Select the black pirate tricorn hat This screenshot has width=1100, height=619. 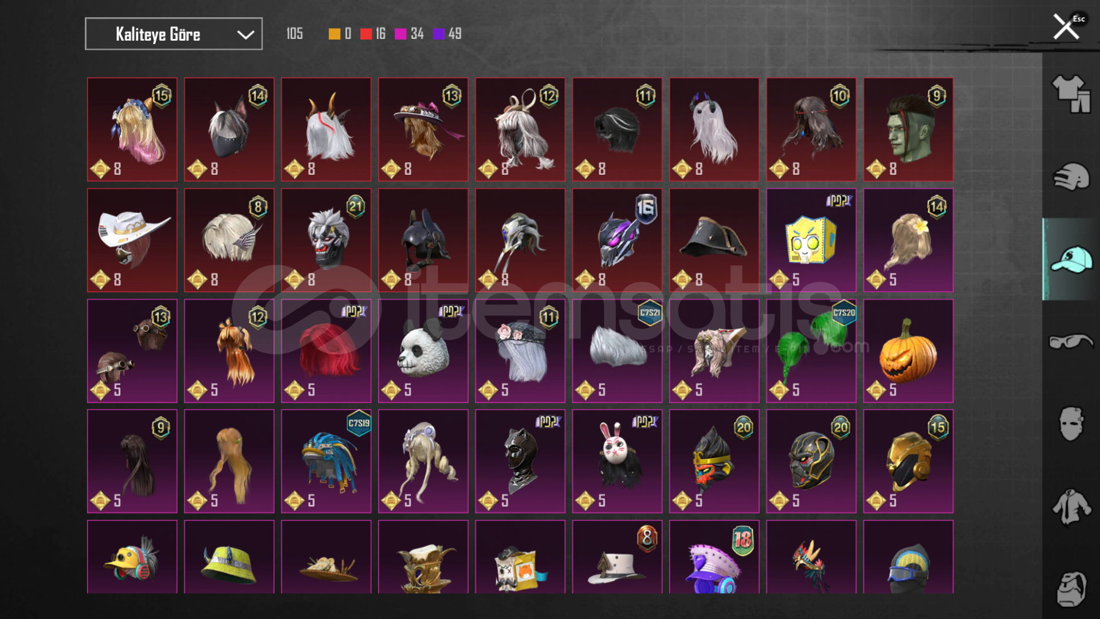tap(714, 240)
